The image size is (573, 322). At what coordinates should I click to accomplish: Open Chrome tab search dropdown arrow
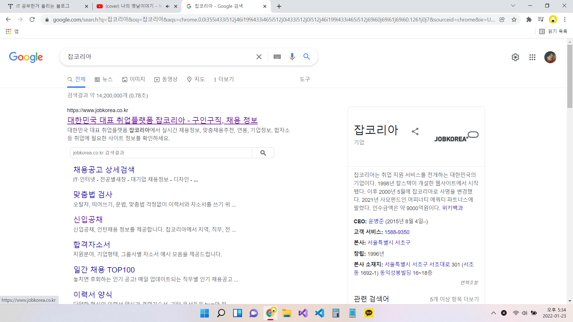coord(513,6)
